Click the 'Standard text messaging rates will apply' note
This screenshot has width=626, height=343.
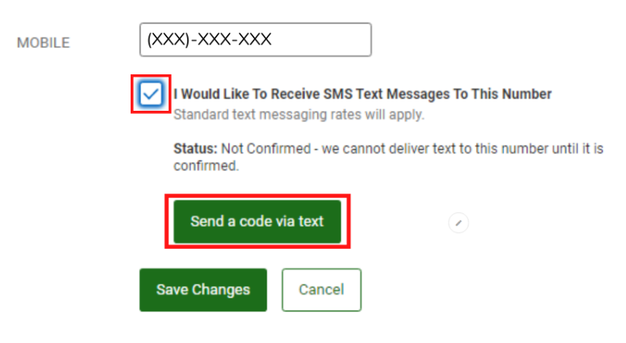[x=299, y=115]
